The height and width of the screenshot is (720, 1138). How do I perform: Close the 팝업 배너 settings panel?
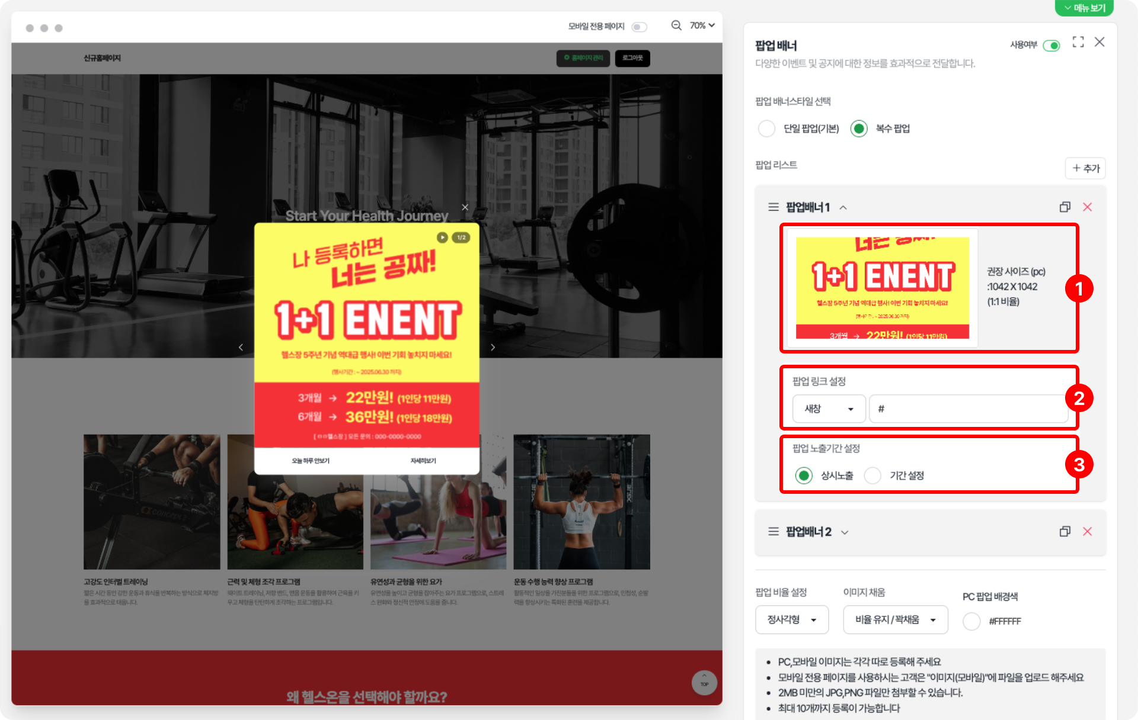(1099, 42)
